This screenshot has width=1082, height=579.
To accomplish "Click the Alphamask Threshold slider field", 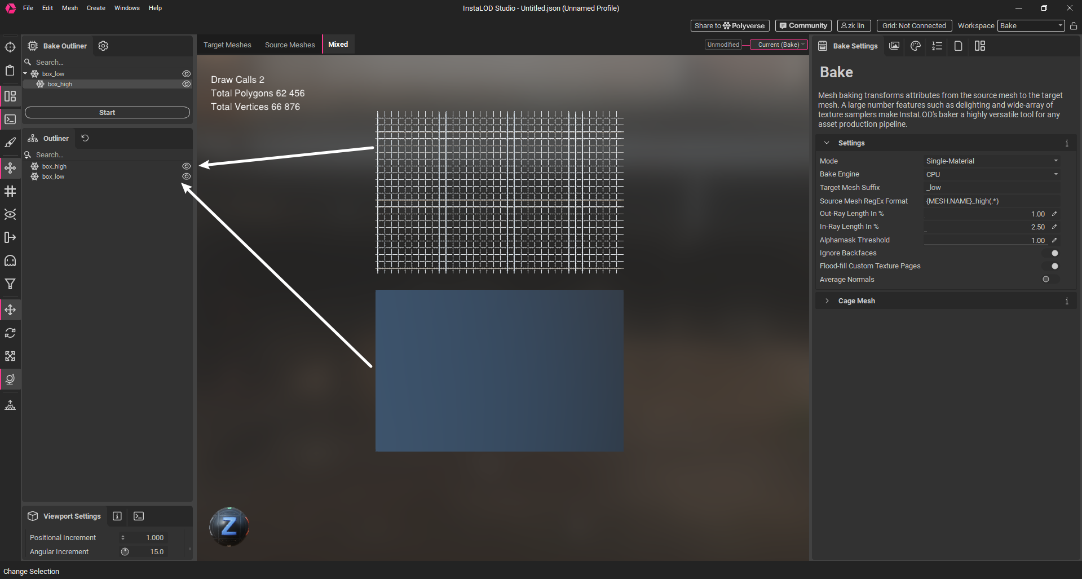I will pos(986,240).
